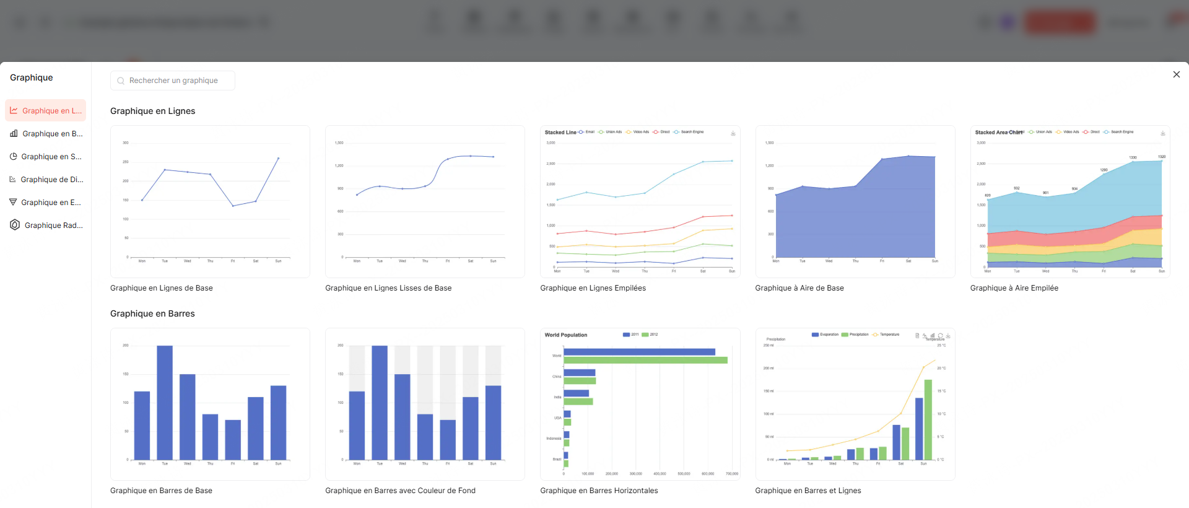Click the radar chart hexagon icon
Image resolution: width=1189 pixels, height=508 pixels.
[x=15, y=225]
